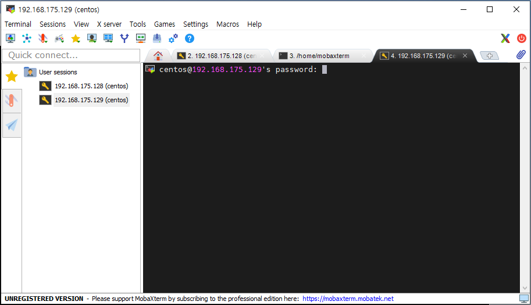Click the Packages download icon
This screenshot has height=305, width=531.
157,38
